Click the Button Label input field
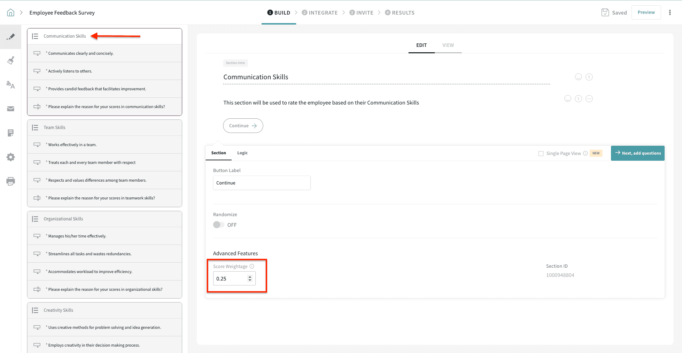The width and height of the screenshot is (682, 353). pyautogui.click(x=261, y=183)
